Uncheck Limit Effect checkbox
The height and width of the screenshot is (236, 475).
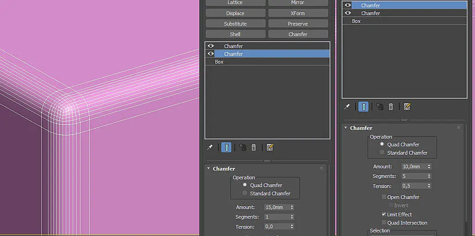click(x=384, y=214)
